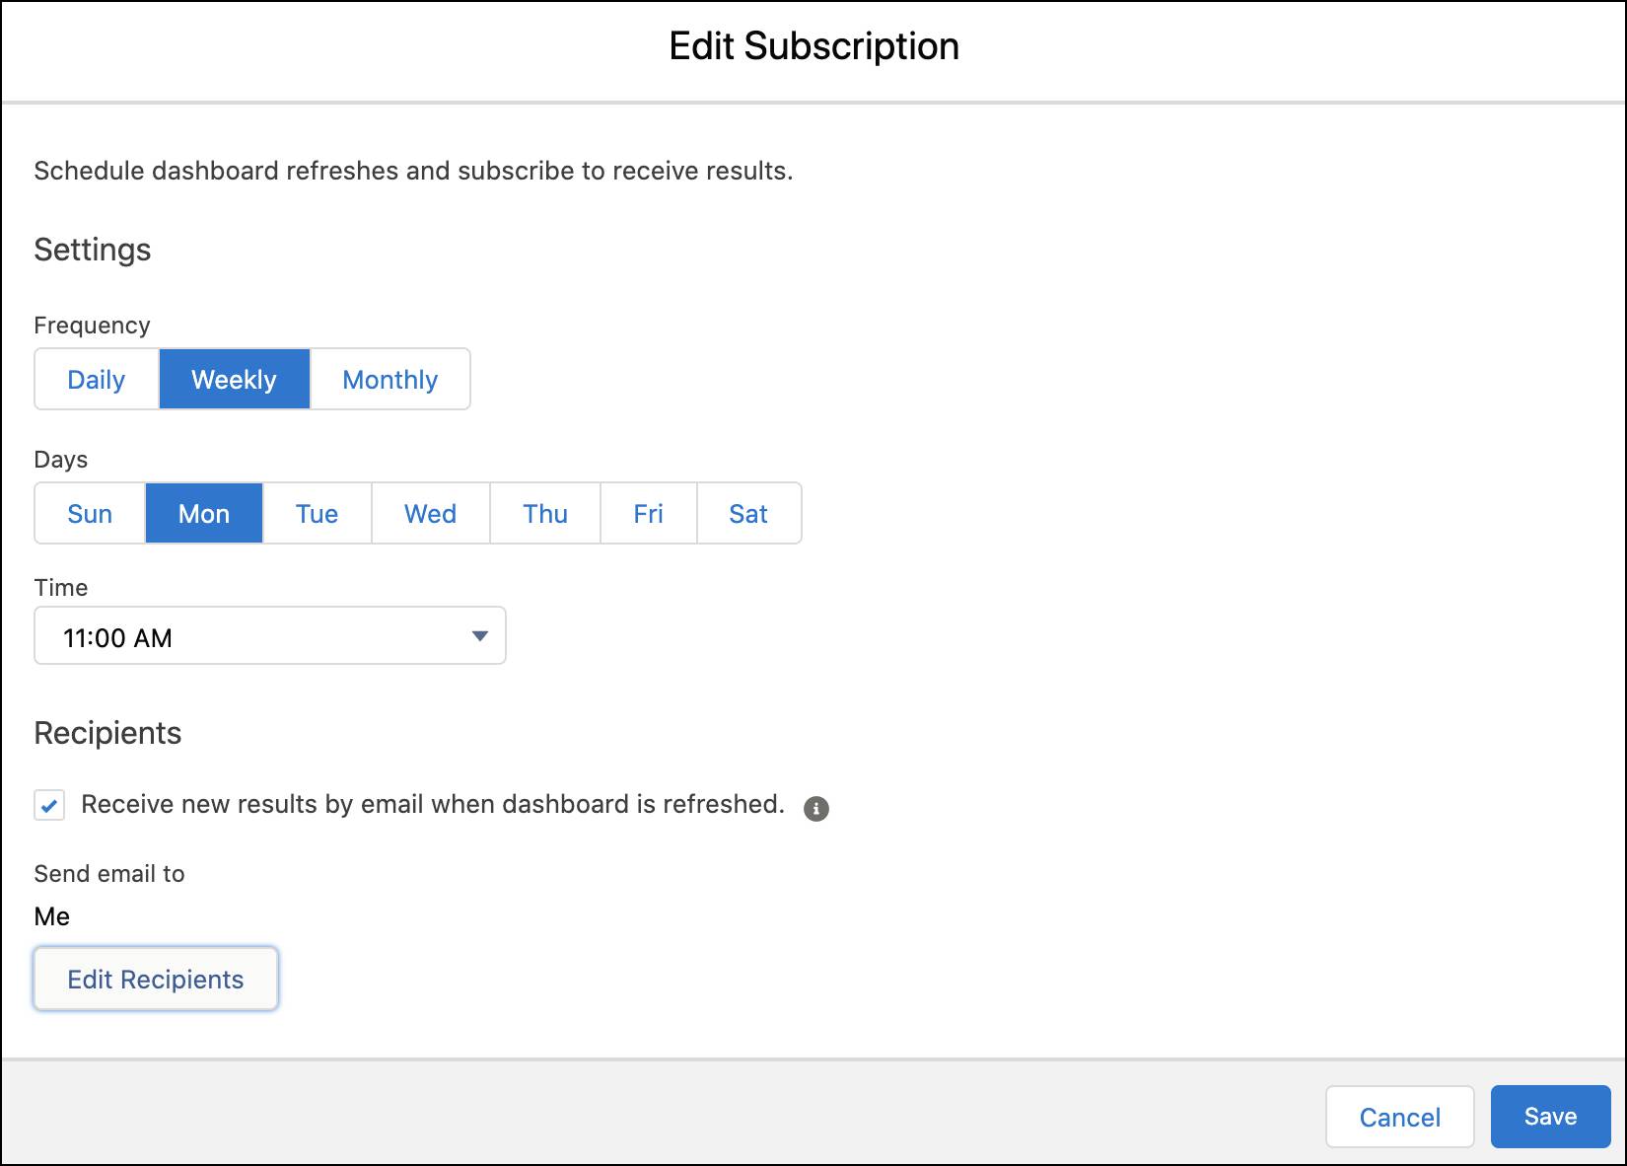The image size is (1627, 1166).
Task: Click the Recipients section heading
Action: 107,733
